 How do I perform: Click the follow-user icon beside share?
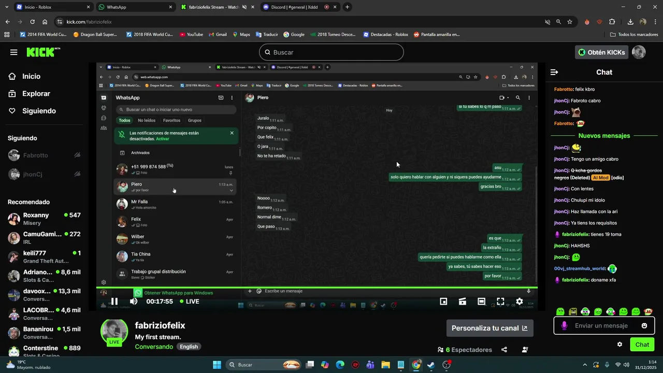coord(525,350)
